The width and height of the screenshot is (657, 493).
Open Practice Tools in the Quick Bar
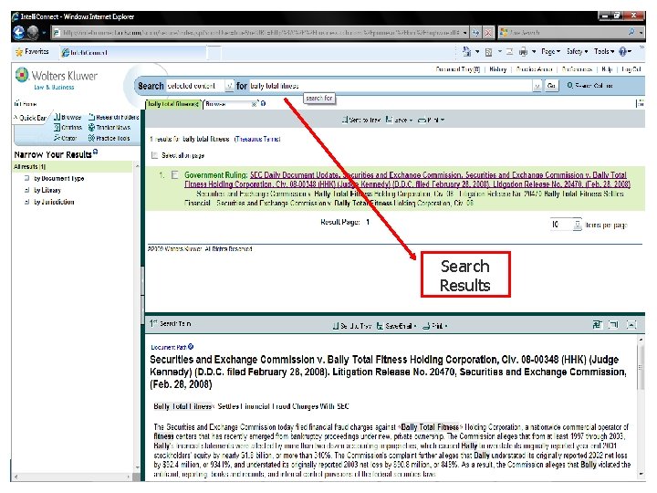109,138
